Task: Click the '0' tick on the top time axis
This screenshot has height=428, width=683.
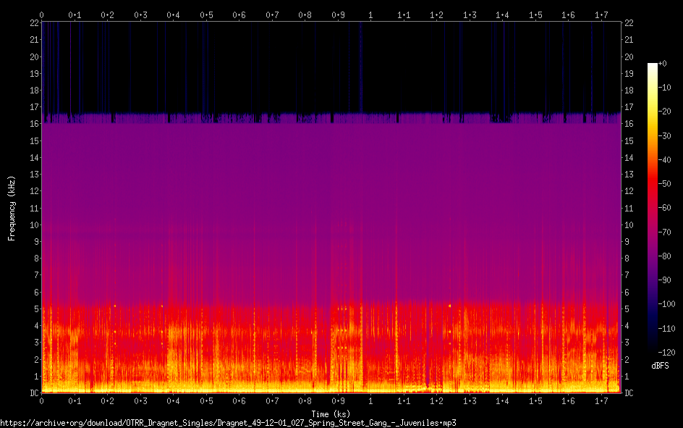Action: pyautogui.click(x=42, y=14)
